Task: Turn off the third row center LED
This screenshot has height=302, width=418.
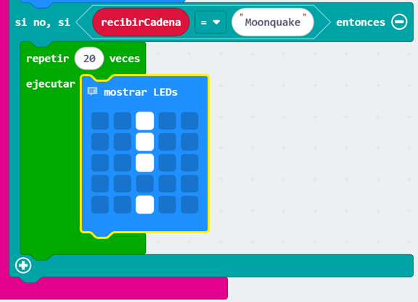Action: tap(144, 163)
